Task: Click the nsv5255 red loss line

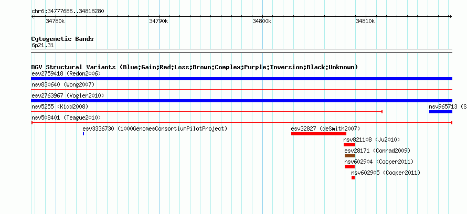Action: (207, 112)
